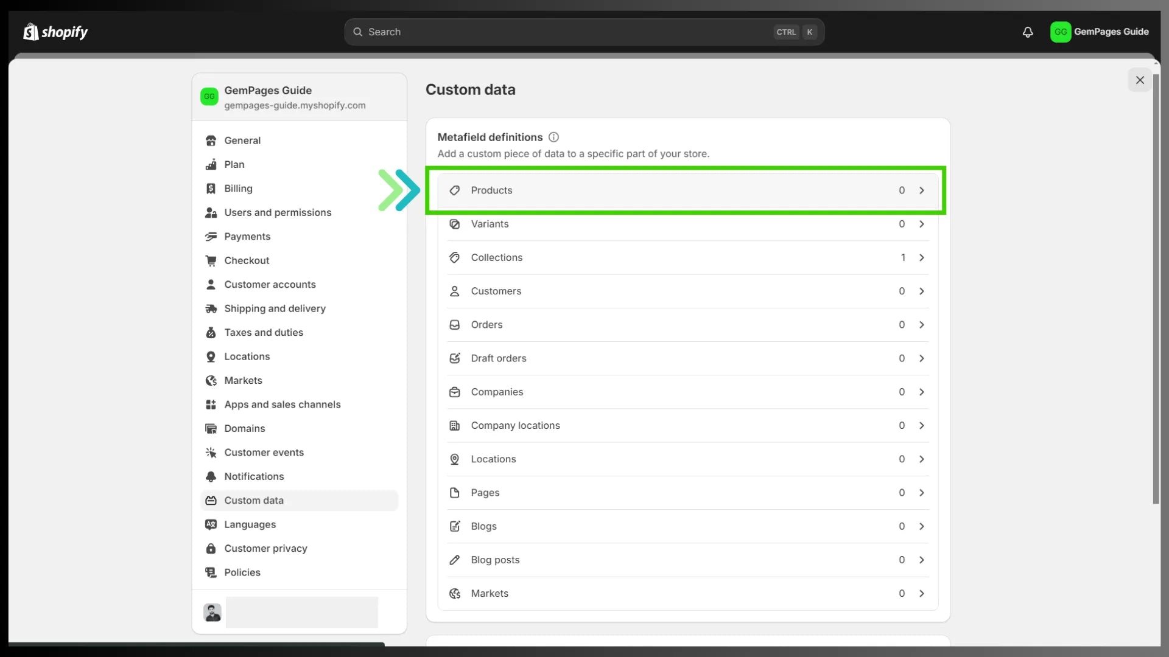Open the General settings menu item
This screenshot has width=1169, height=657.
pos(299,141)
